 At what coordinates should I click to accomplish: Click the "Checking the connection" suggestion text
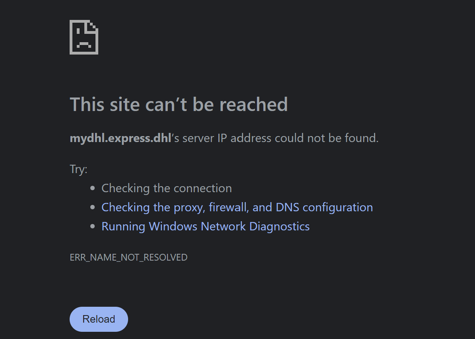(x=166, y=188)
